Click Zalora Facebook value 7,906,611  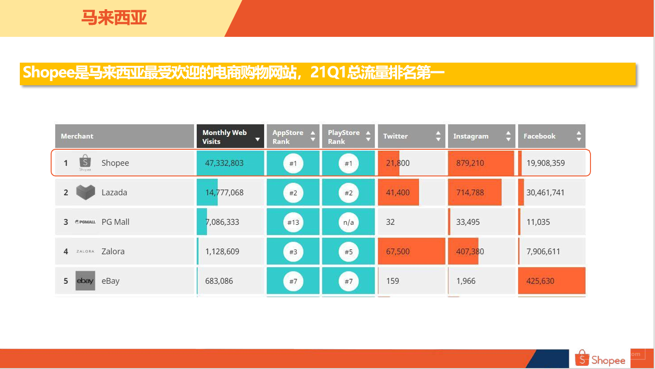(543, 252)
